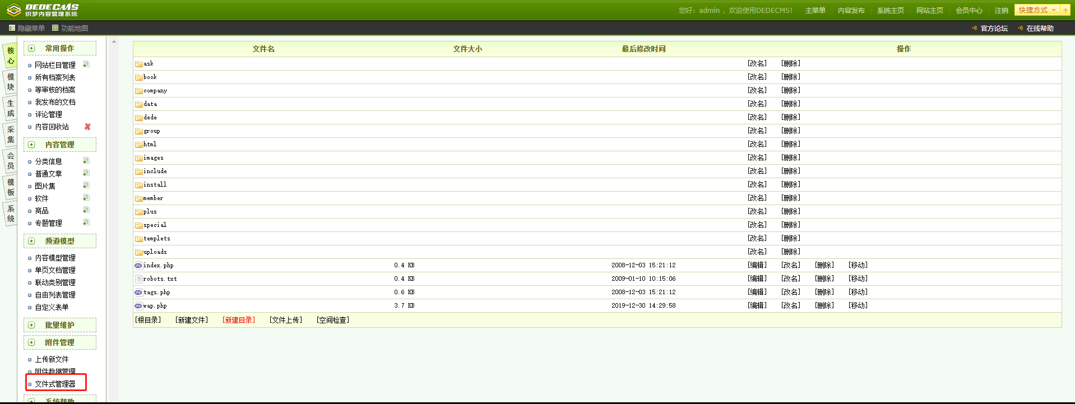Click the 文件上传 link

coord(286,320)
